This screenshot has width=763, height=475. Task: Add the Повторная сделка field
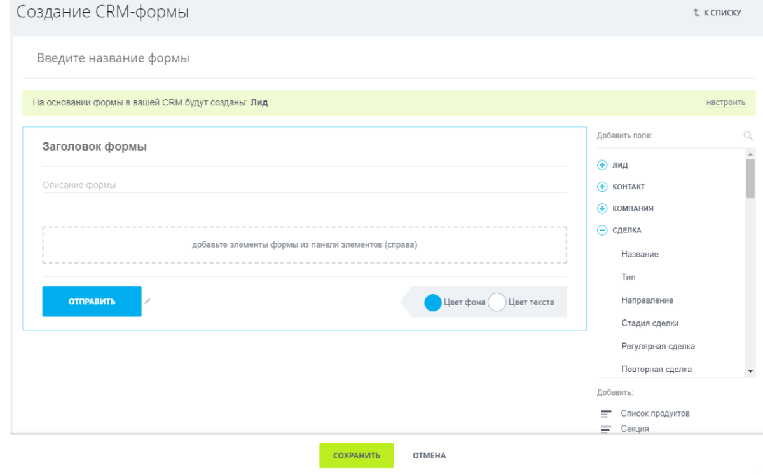[x=657, y=369]
